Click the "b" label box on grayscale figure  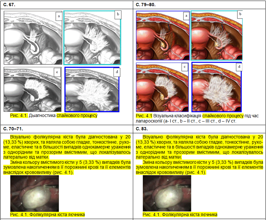point(118,15)
